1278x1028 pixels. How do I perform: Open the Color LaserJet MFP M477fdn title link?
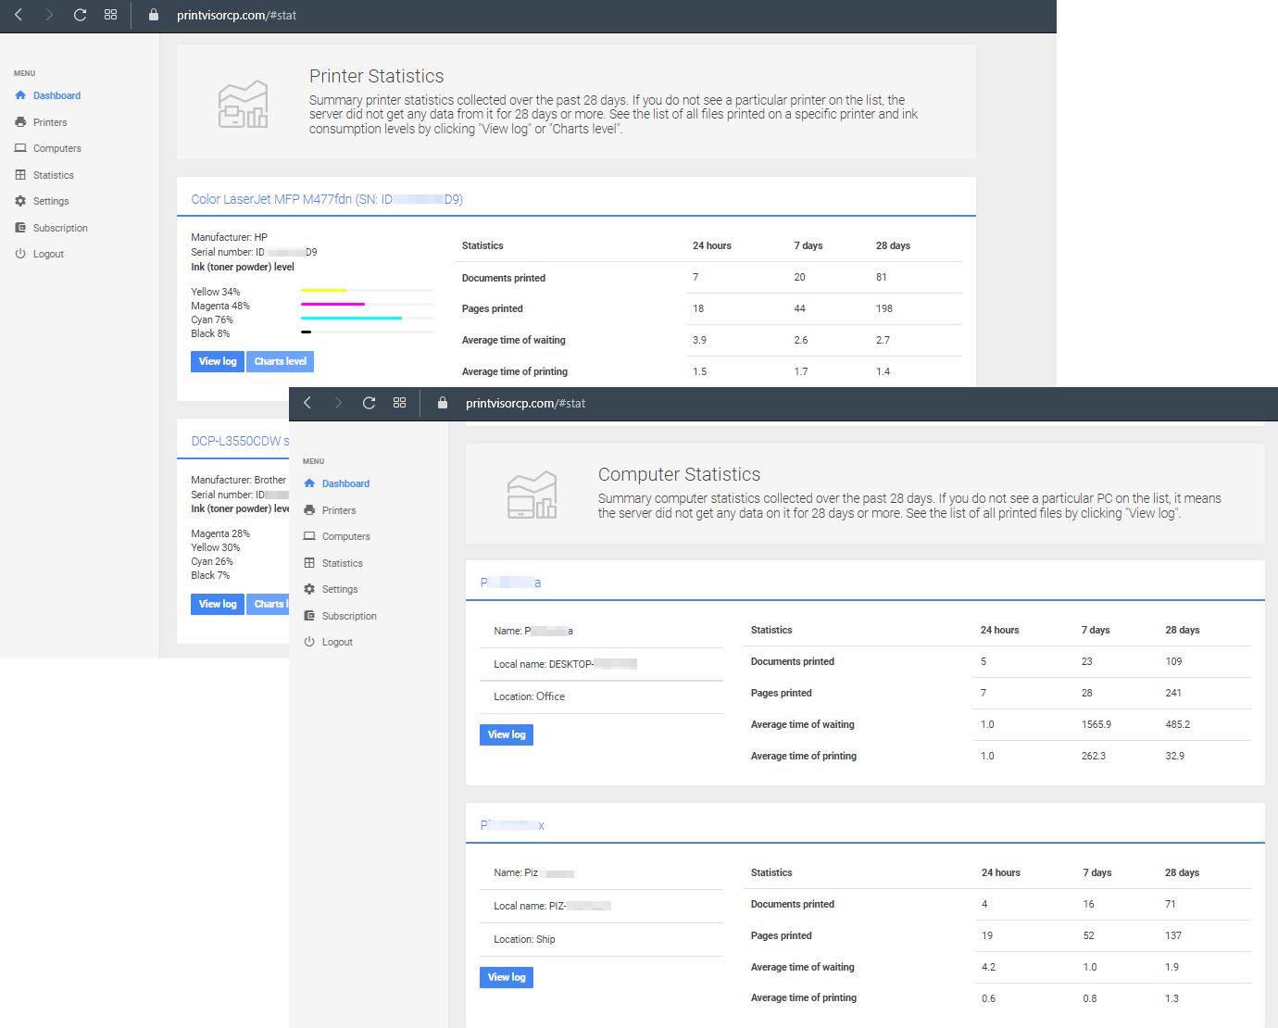click(x=327, y=199)
